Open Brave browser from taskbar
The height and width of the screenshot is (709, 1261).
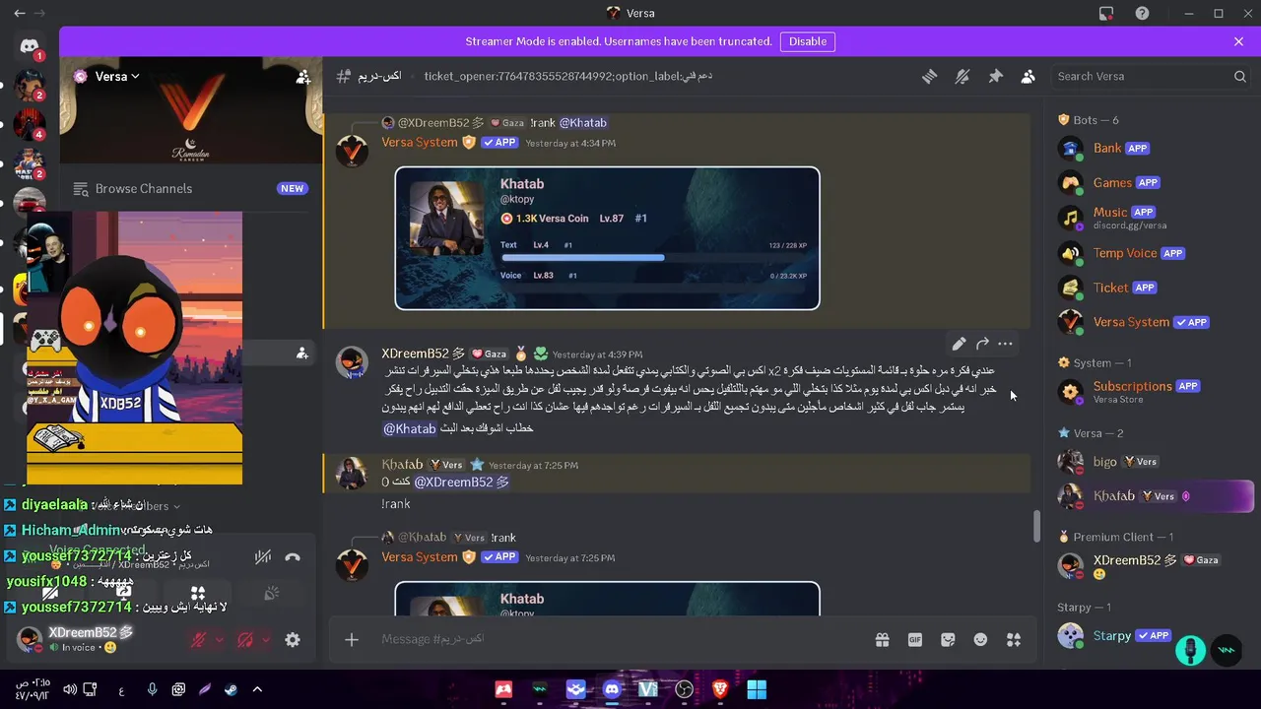click(x=720, y=689)
